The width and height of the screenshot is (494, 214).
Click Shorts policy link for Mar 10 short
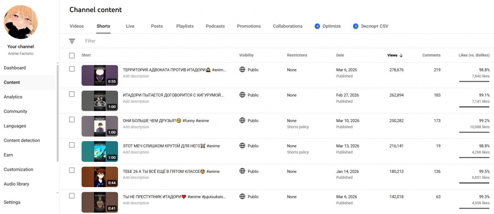(298, 127)
